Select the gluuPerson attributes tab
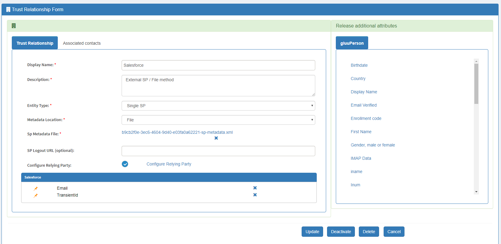The width and height of the screenshot is (501, 244). point(352,43)
